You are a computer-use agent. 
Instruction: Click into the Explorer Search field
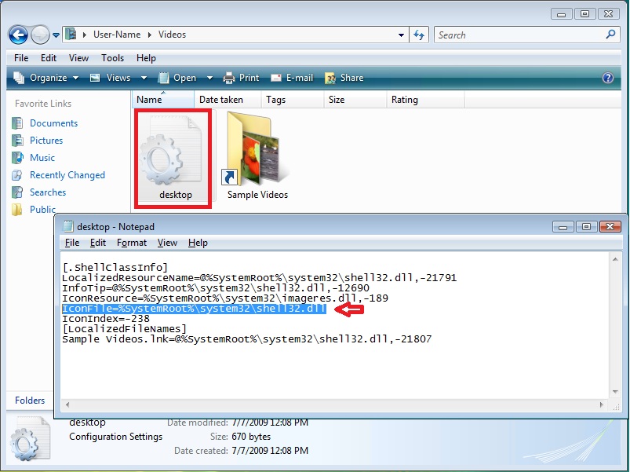(520, 35)
